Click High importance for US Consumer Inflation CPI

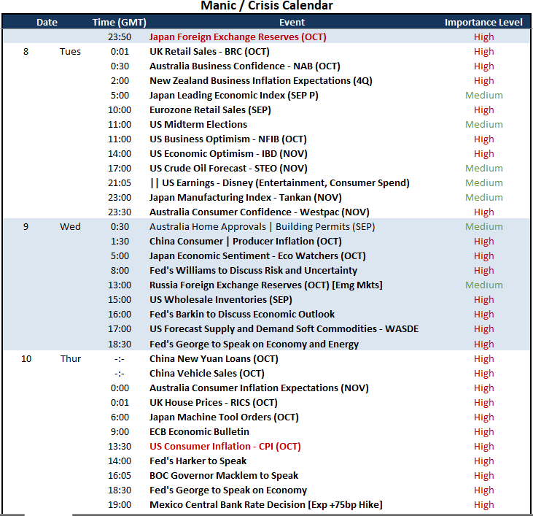483,447
